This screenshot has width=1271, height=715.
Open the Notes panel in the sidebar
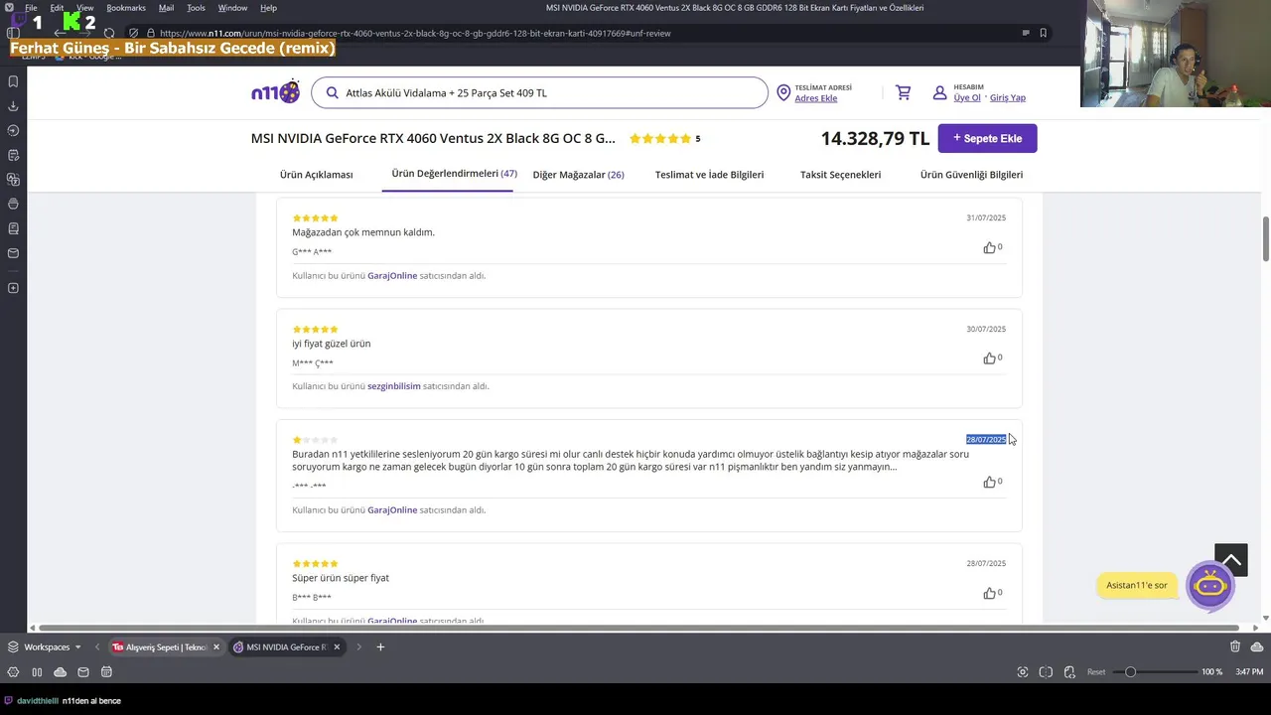click(13, 155)
